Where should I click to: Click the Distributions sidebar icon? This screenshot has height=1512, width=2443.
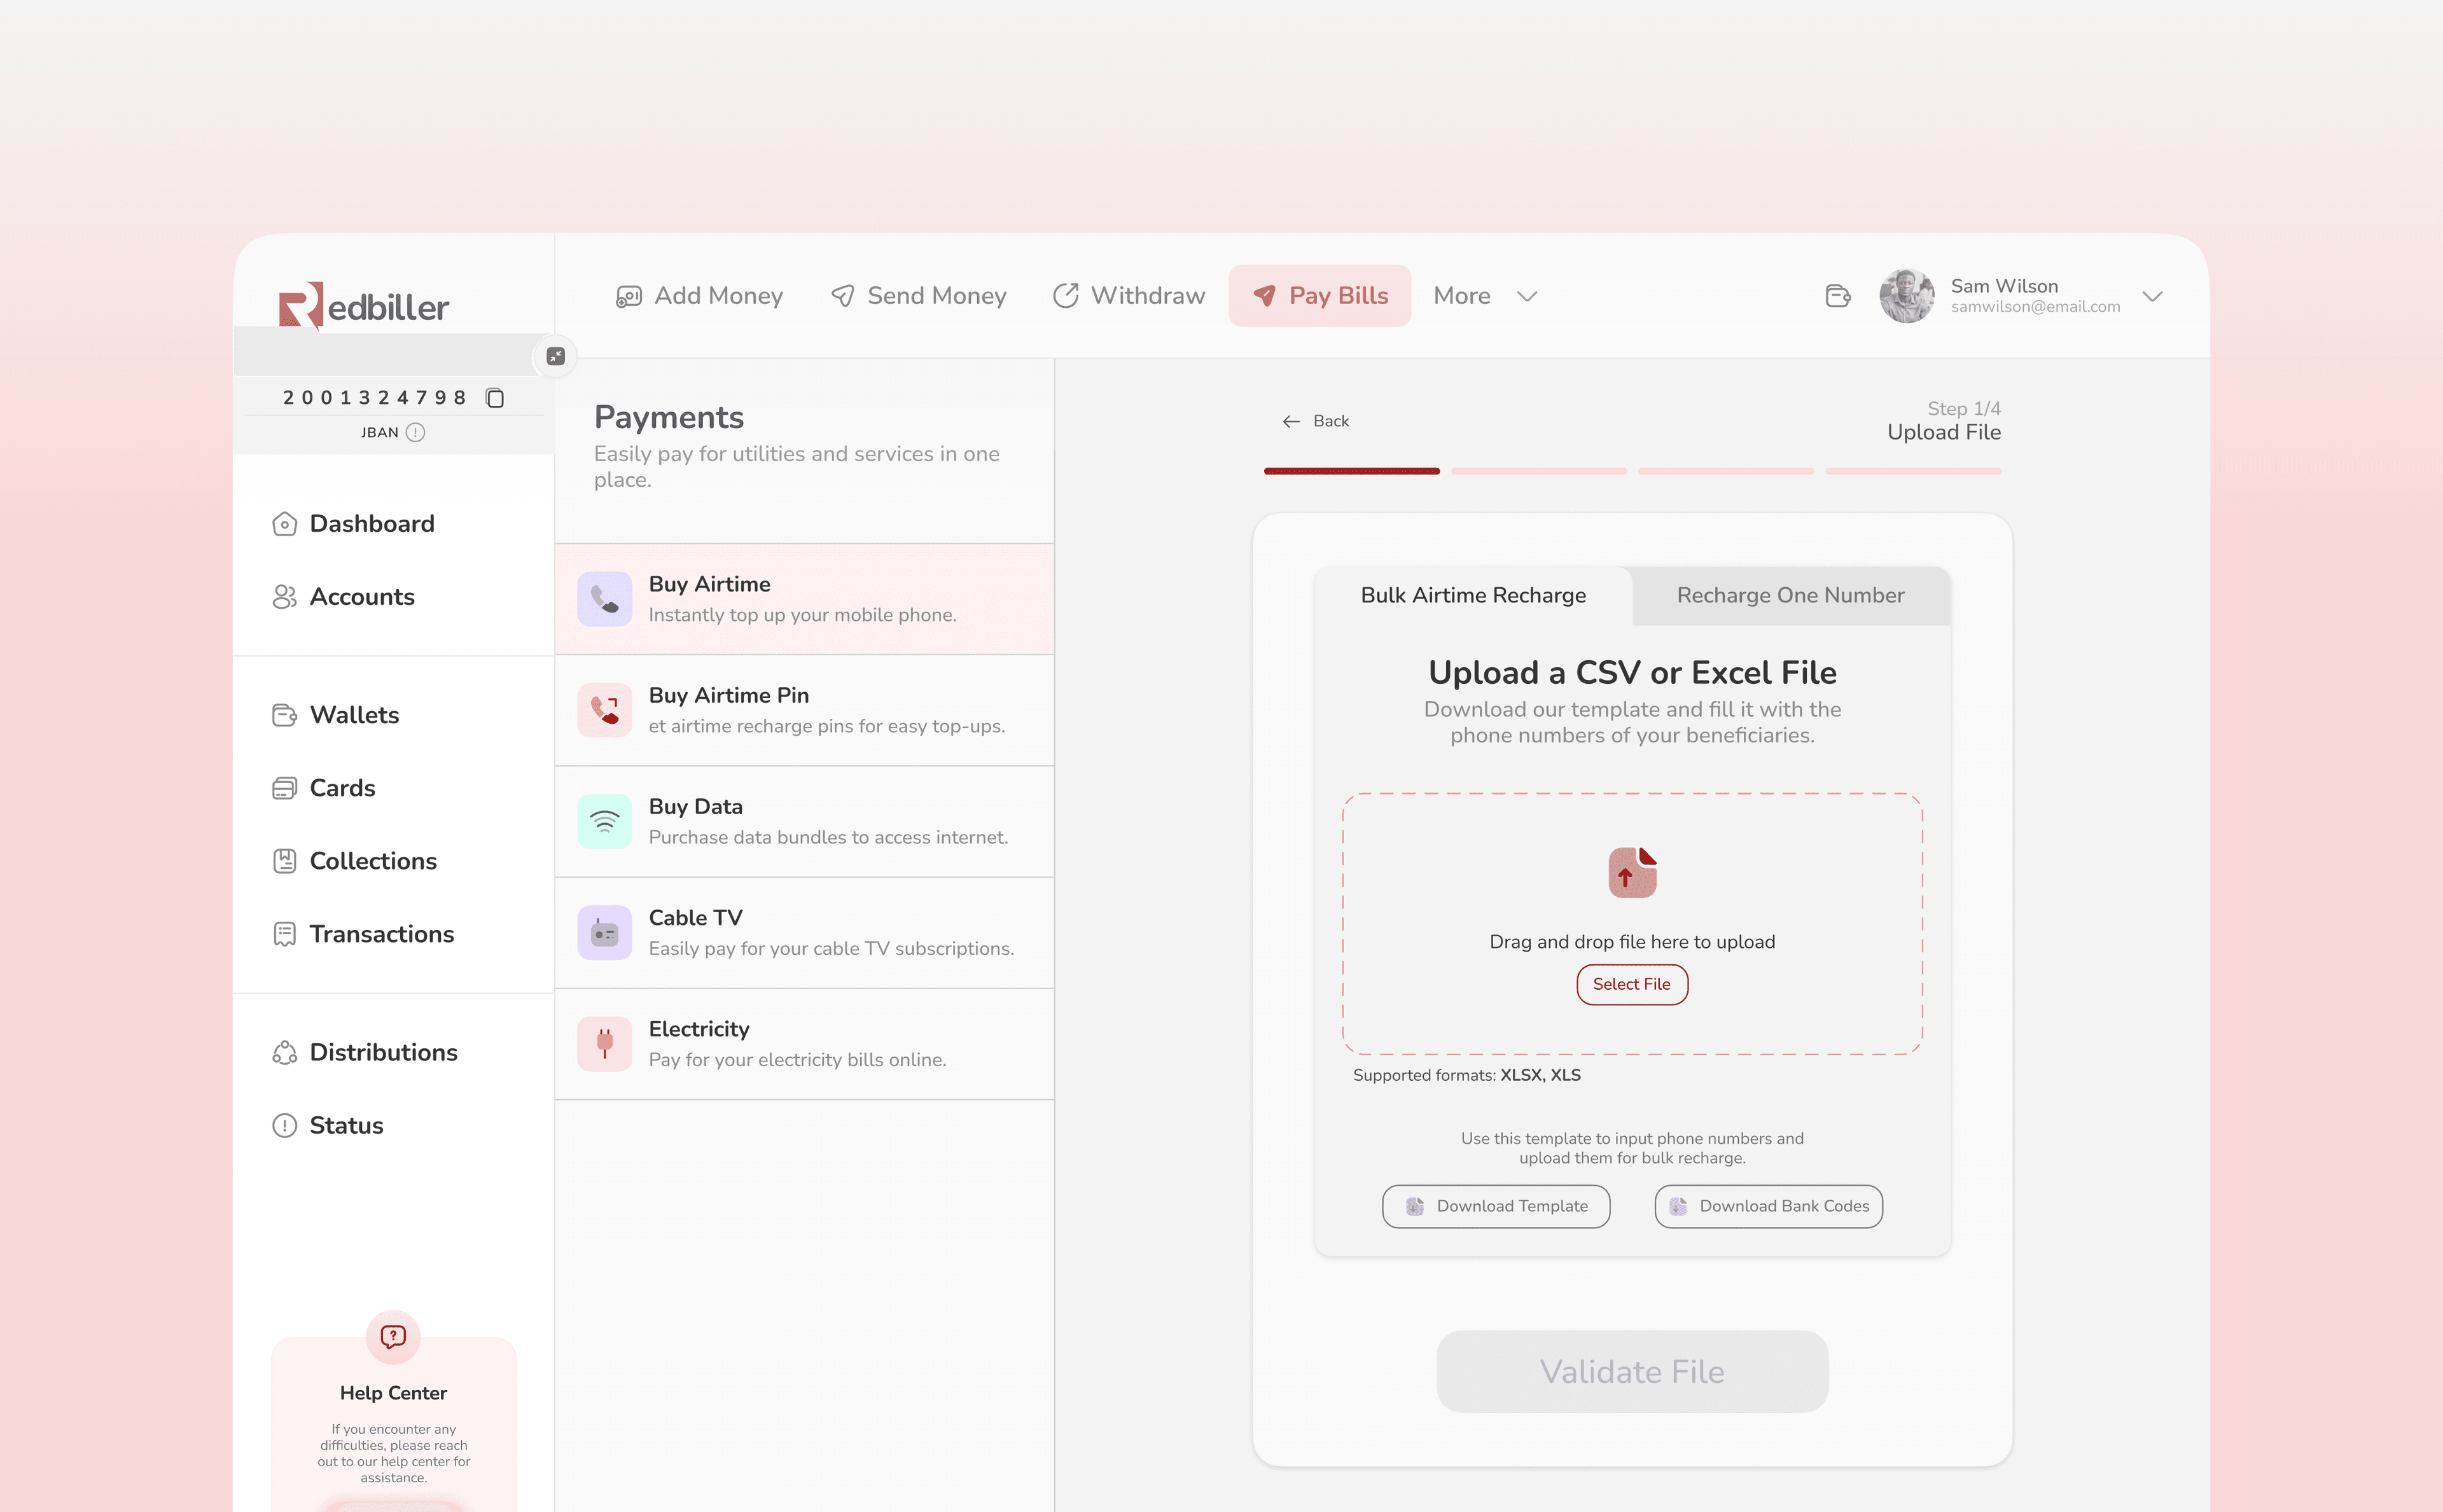(x=284, y=1051)
